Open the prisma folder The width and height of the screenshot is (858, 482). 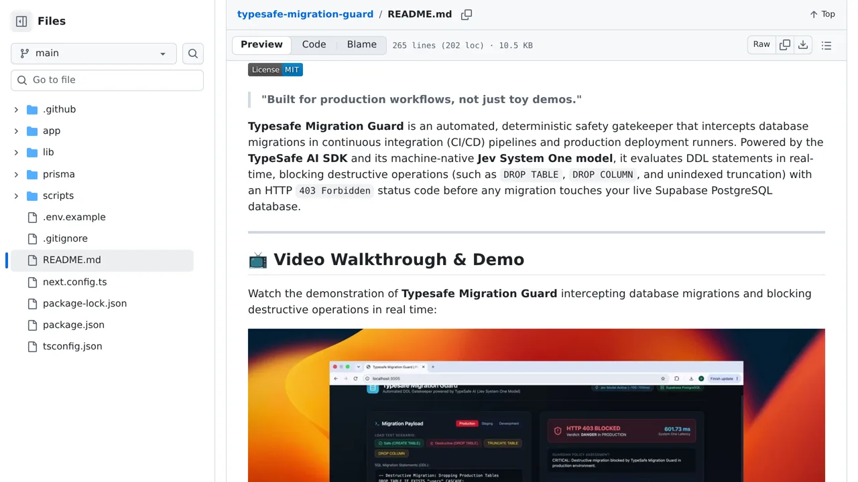[x=59, y=174]
